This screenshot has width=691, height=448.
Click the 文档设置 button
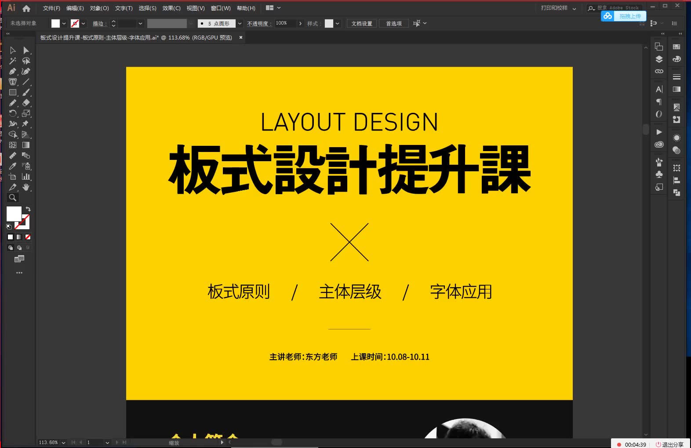coord(362,24)
